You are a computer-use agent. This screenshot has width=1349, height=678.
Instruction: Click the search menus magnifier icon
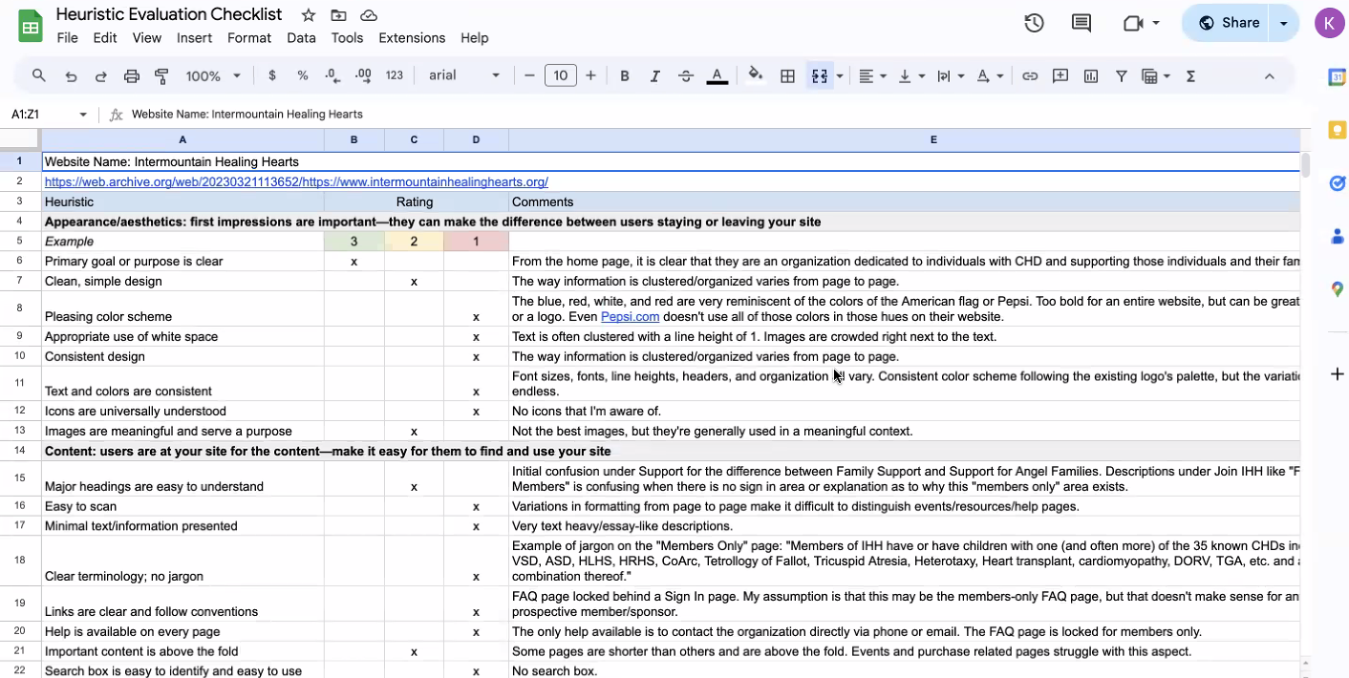pyautogui.click(x=39, y=75)
